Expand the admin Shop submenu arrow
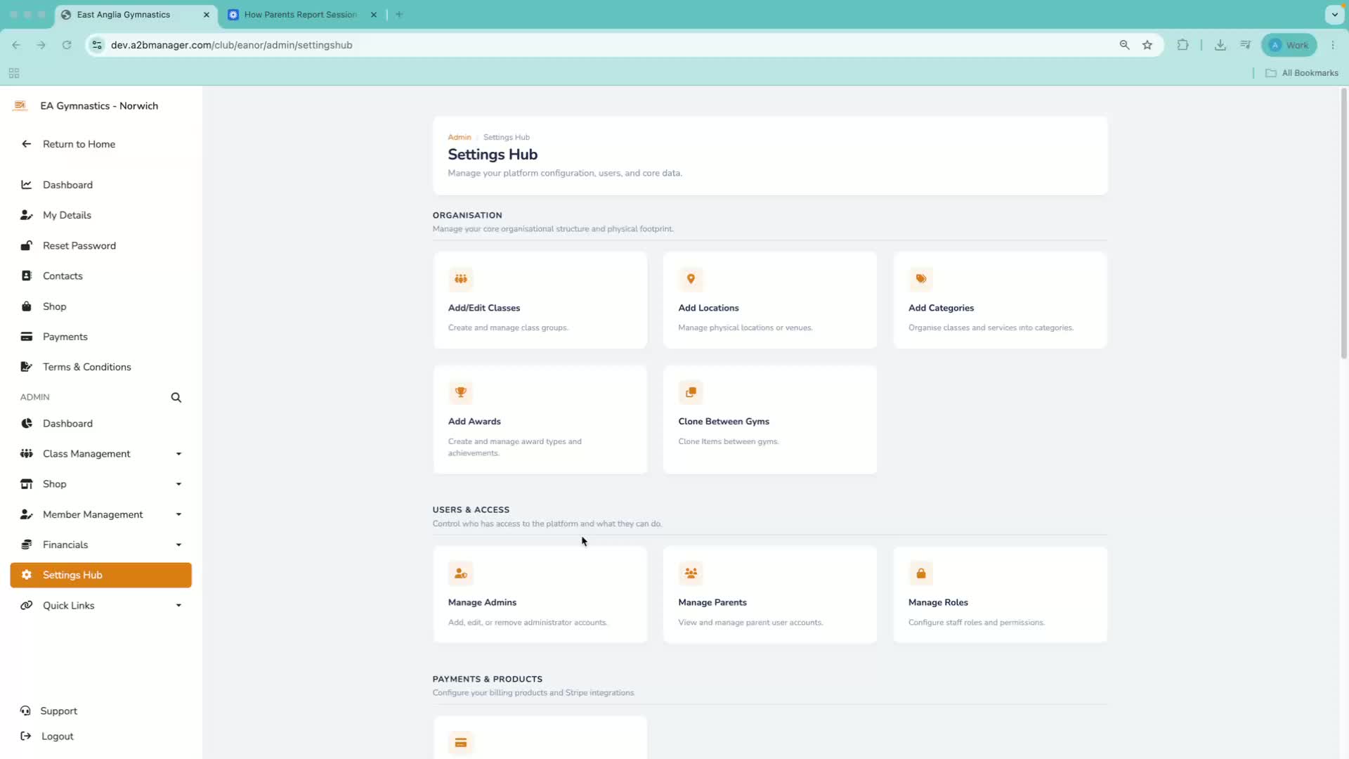This screenshot has height=759, width=1349. tap(178, 484)
